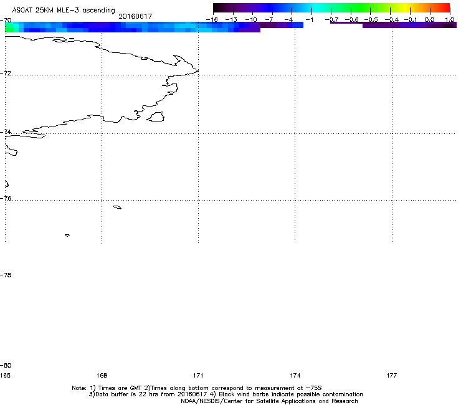The height and width of the screenshot is (405, 461).
Task: Pick the green segment of the color scale
Action: [x=360, y=8]
